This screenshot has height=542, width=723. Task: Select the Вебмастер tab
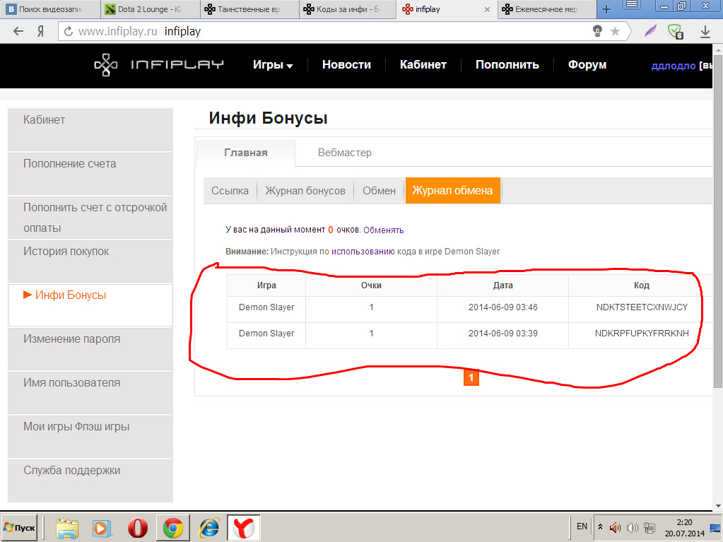pos(344,153)
